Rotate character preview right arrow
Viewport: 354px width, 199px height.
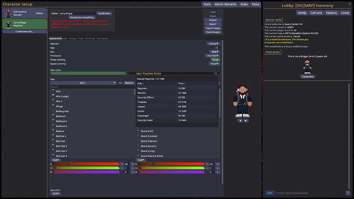(x=246, y=121)
